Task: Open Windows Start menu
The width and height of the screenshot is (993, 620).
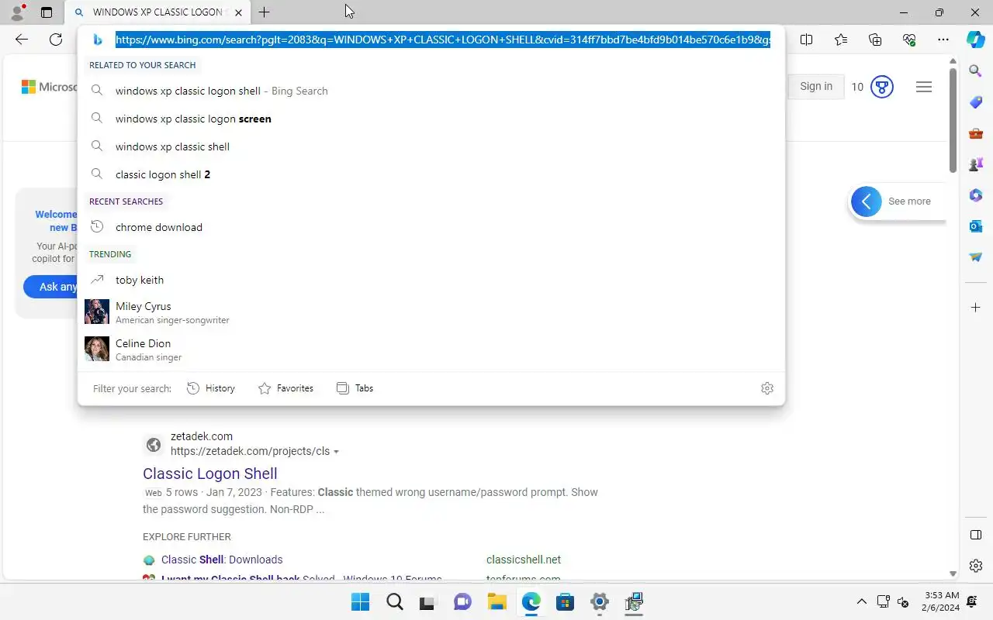Action: click(360, 602)
